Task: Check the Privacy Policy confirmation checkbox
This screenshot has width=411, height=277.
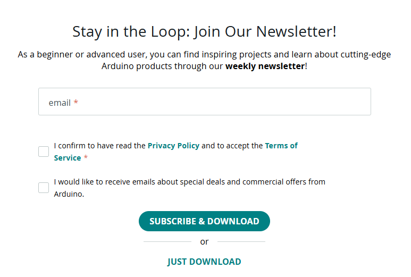Action: pyautogui.click(x=44, y=152)
